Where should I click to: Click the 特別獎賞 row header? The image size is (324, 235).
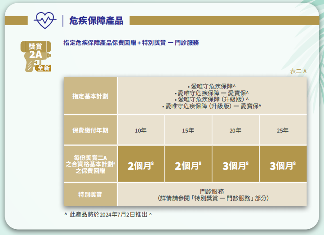(x=90, y=195)
